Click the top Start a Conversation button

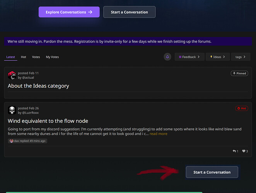click(x=129, y=12)
